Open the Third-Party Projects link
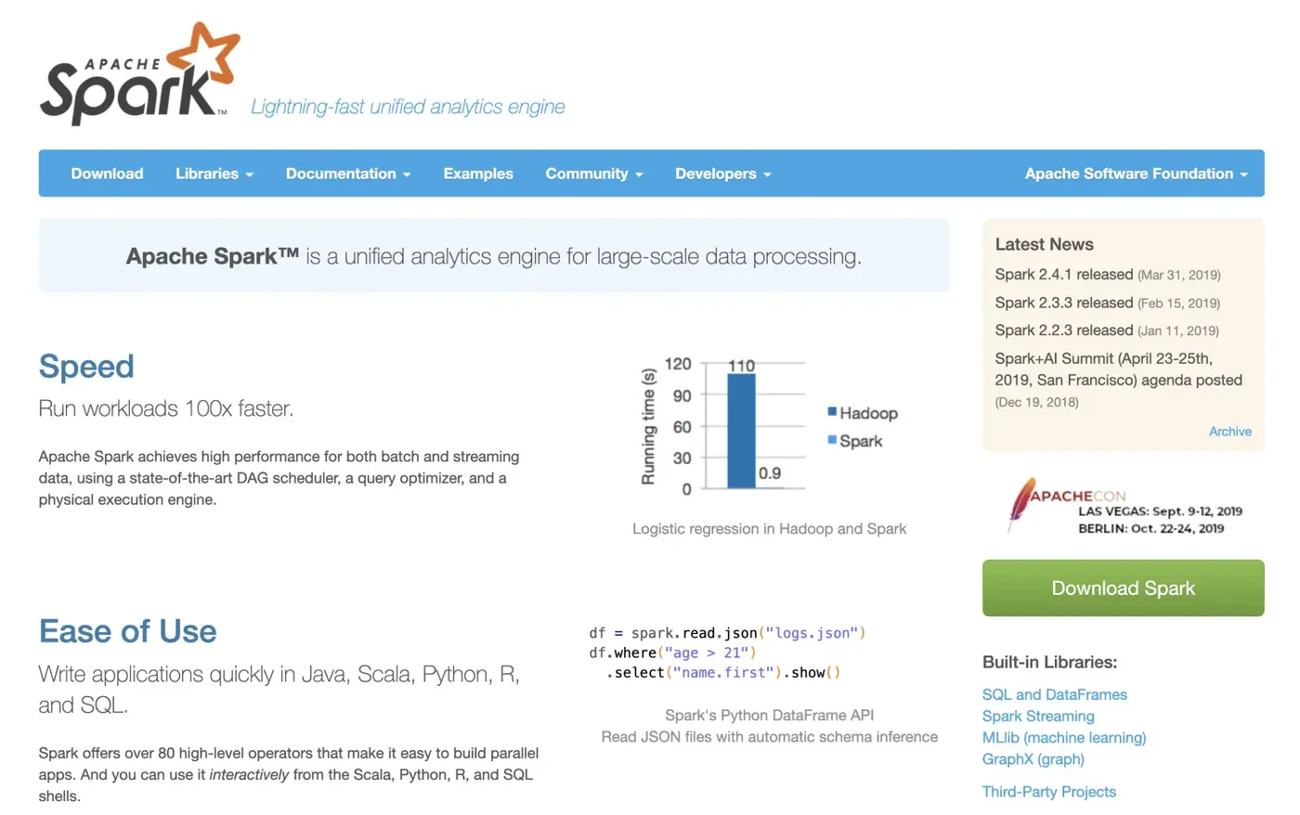The width and height of the screenshot is (1300, 815). tap(1049, 792)
